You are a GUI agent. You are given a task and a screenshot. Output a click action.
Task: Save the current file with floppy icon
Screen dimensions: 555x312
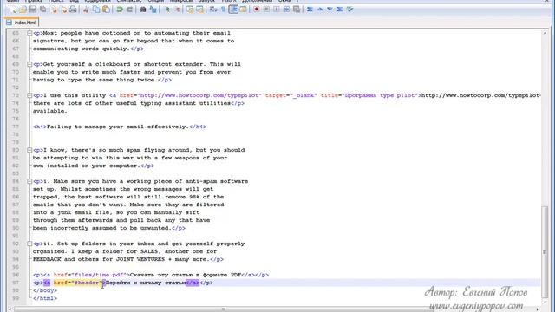33,10
